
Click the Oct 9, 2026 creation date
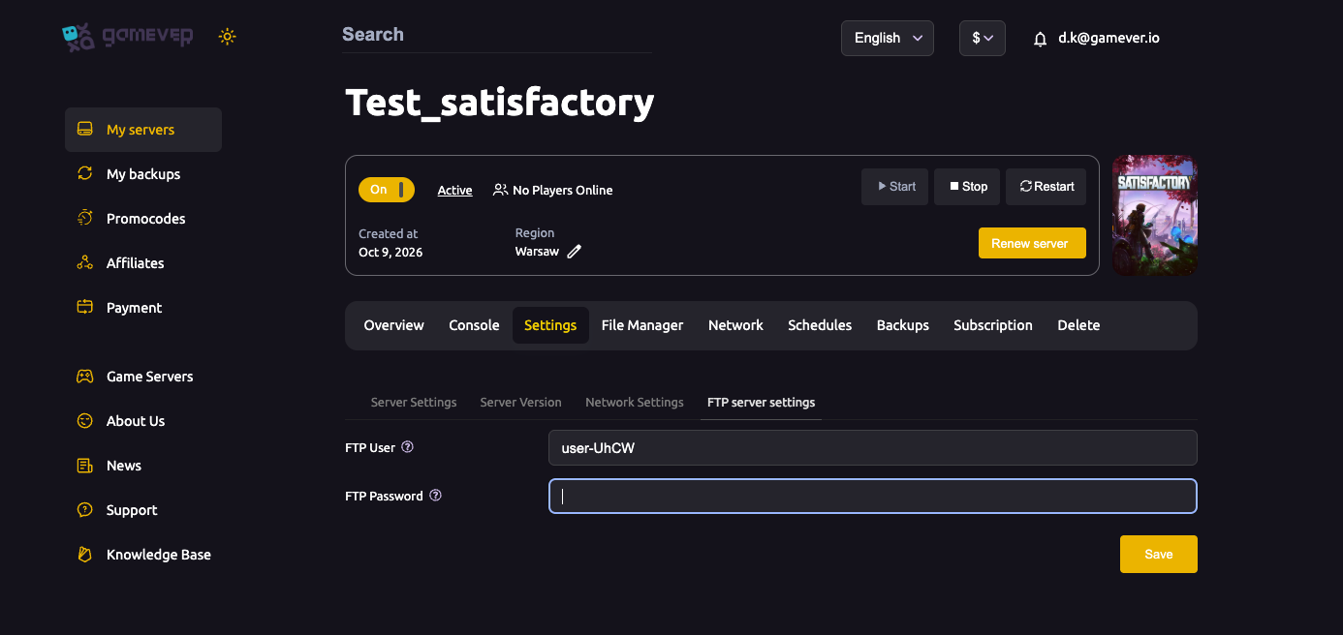point(390,252)
